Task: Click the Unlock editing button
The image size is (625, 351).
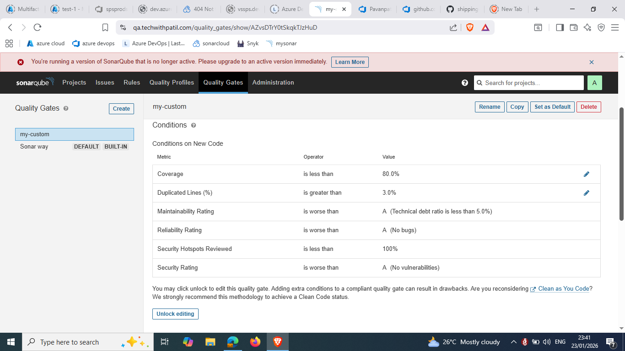Action: point(175,314)
